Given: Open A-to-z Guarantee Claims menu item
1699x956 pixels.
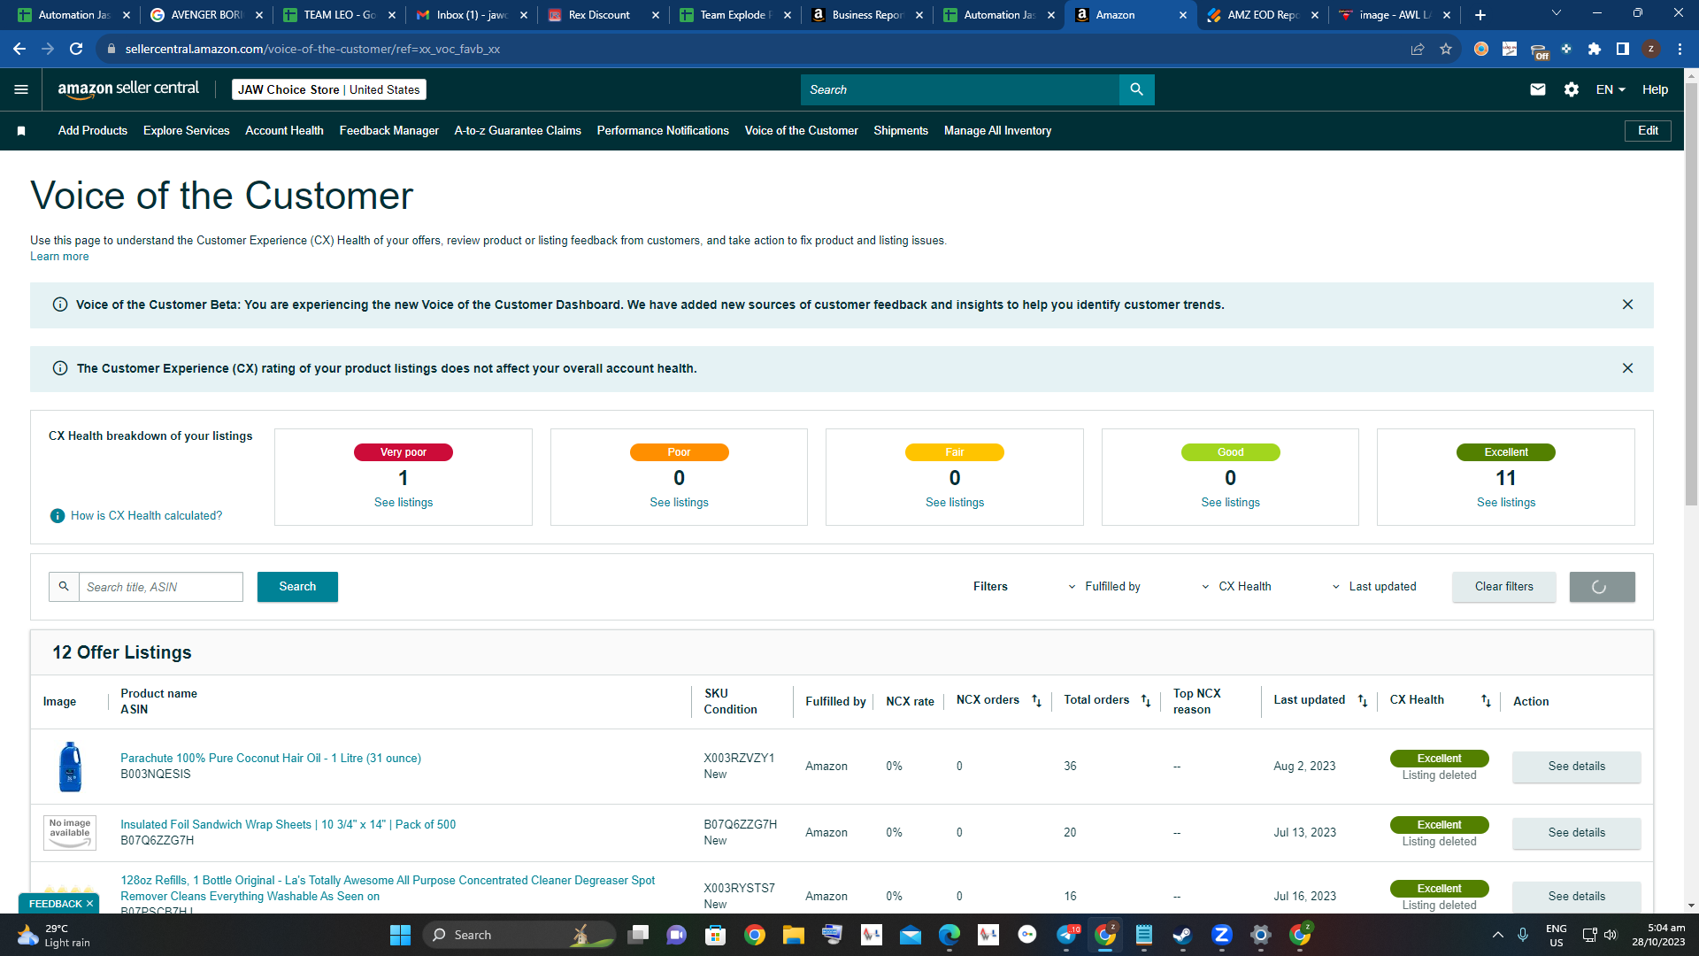Looking at the screenshot, I should (x=518, y=131).
